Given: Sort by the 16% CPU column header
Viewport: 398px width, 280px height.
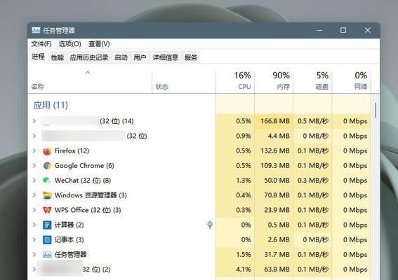Looking at the screenshot, I should coord(235,81).
